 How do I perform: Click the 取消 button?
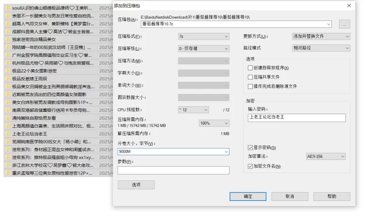[x=290, y=196]
